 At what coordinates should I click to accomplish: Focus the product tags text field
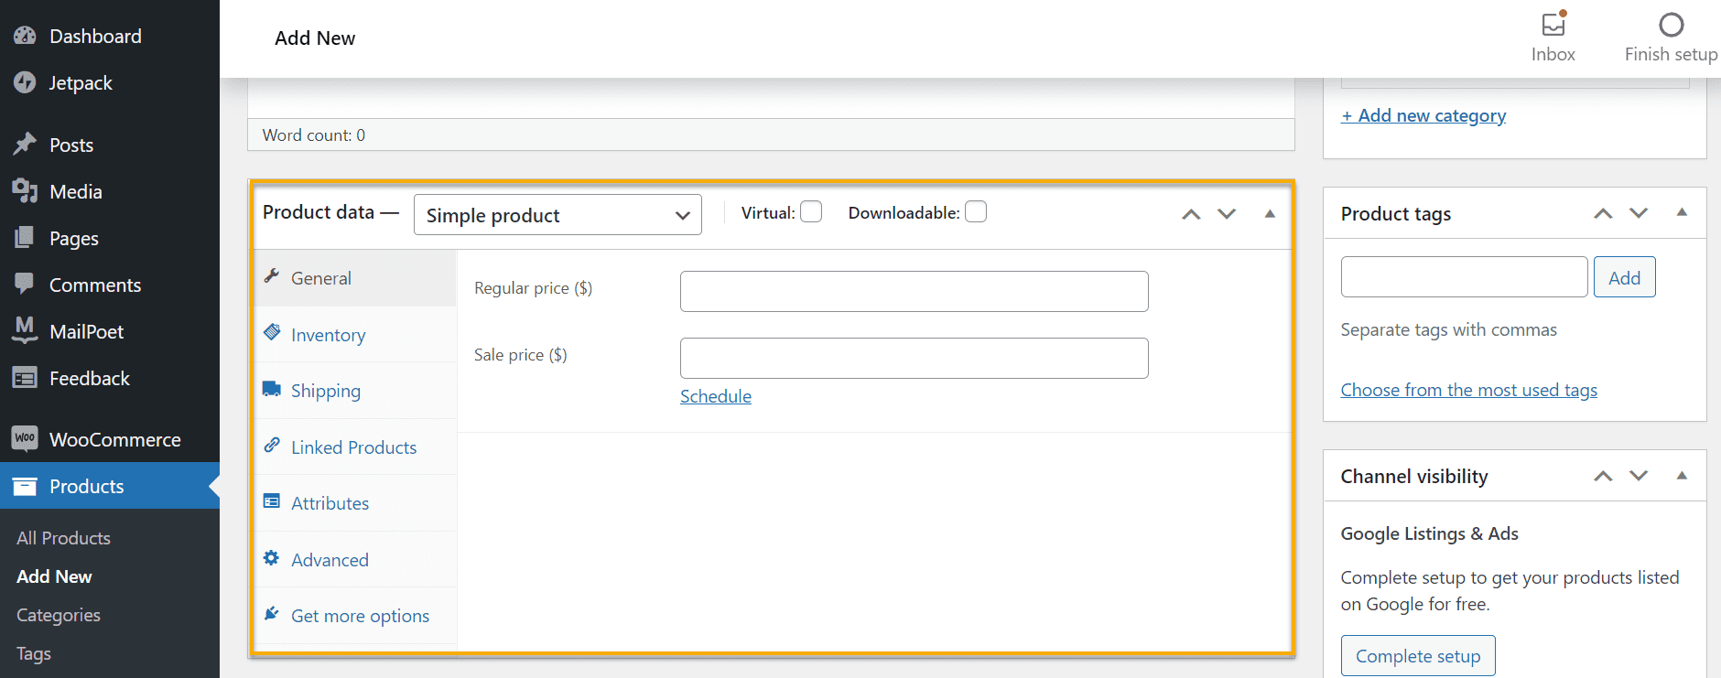point(1465,277)
